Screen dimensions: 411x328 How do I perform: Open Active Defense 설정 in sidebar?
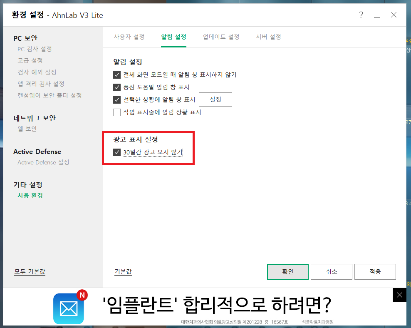43,162
